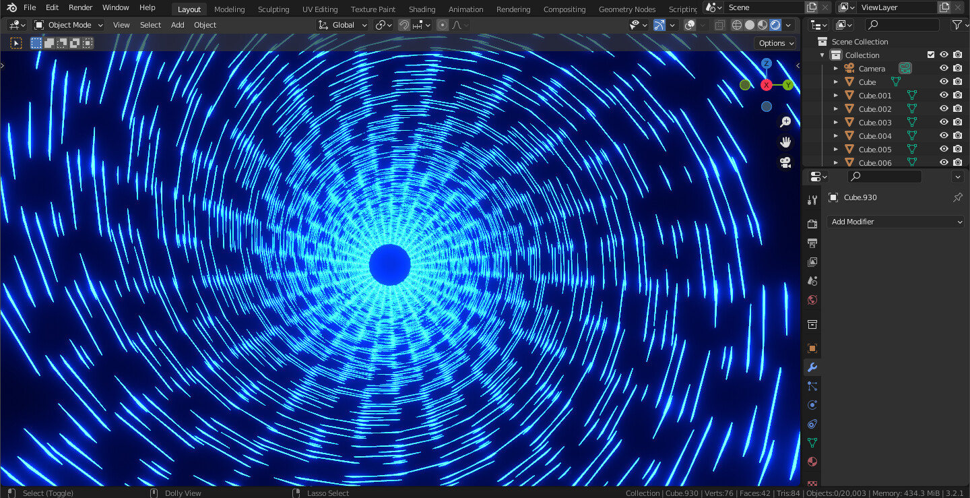Switch to the Shading workspace tab
This screenshot has height=498, width=970.
pyautogui.click(x=422, y=9)
